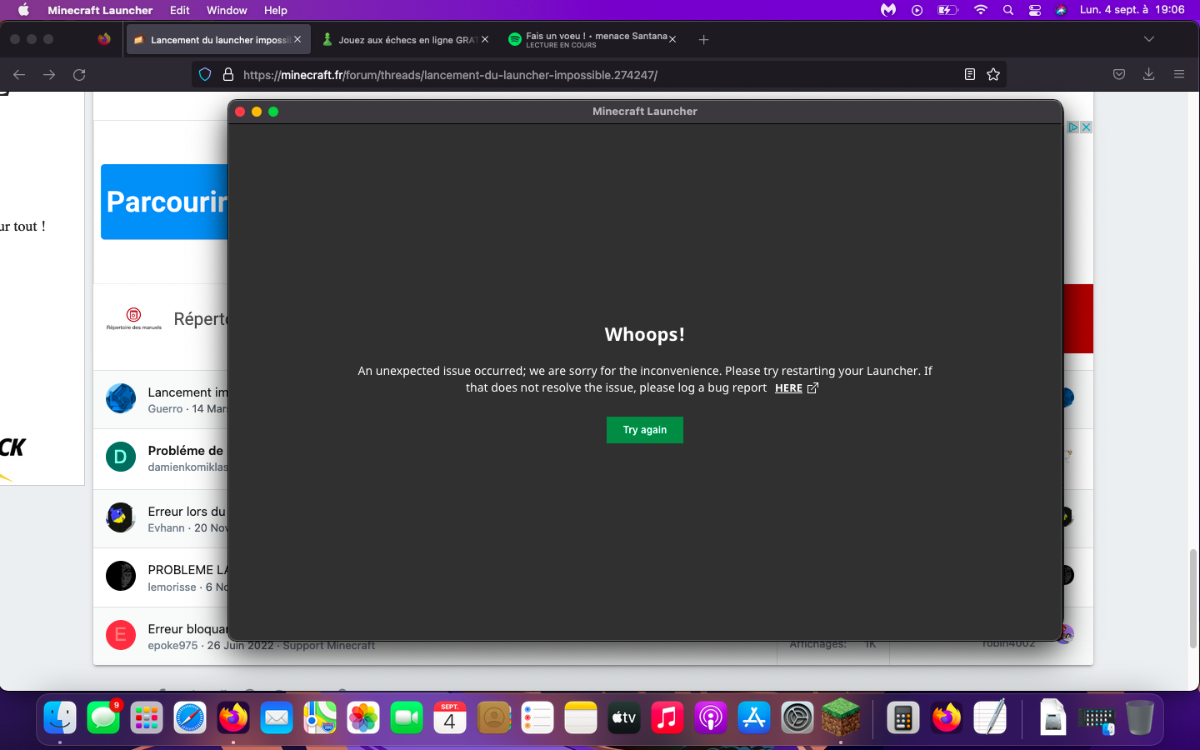Open FaceTime in the Dock
1200x750 pixels.
click(407, 717)
